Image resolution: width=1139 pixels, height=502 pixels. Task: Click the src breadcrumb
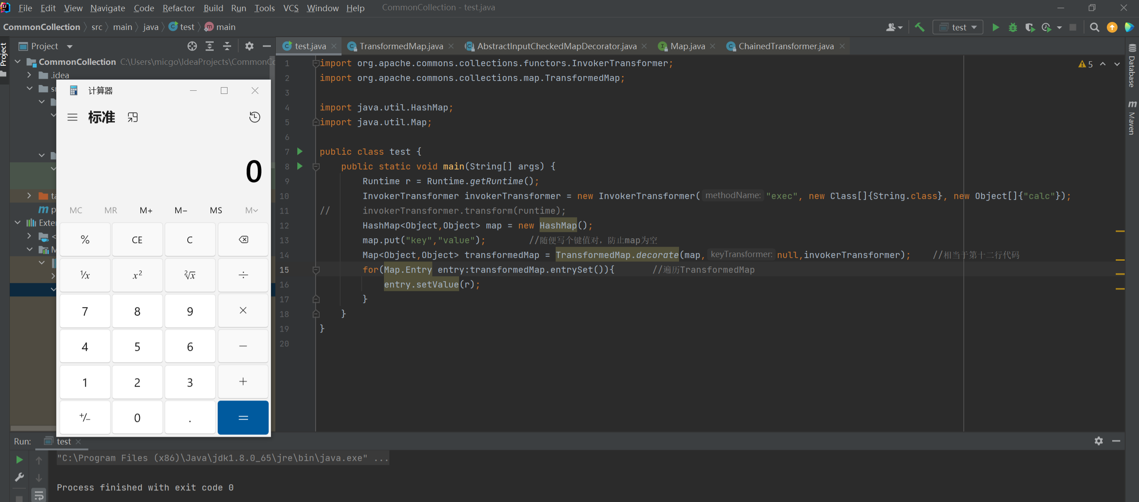tap(97, 27)
